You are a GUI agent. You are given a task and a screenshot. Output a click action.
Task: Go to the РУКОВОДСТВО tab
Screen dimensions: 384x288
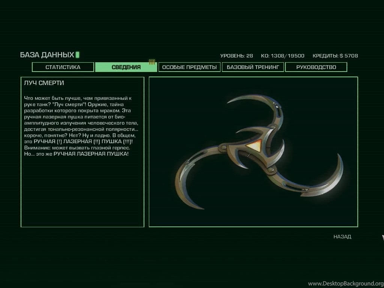(x=316, y=67)
